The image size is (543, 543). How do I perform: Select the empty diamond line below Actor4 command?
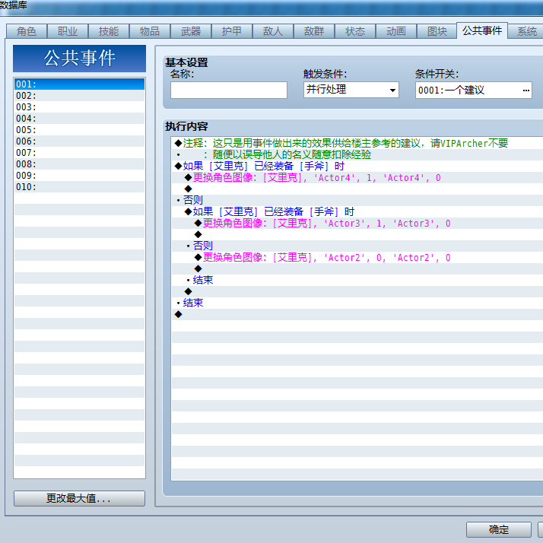tap(357, 189)
